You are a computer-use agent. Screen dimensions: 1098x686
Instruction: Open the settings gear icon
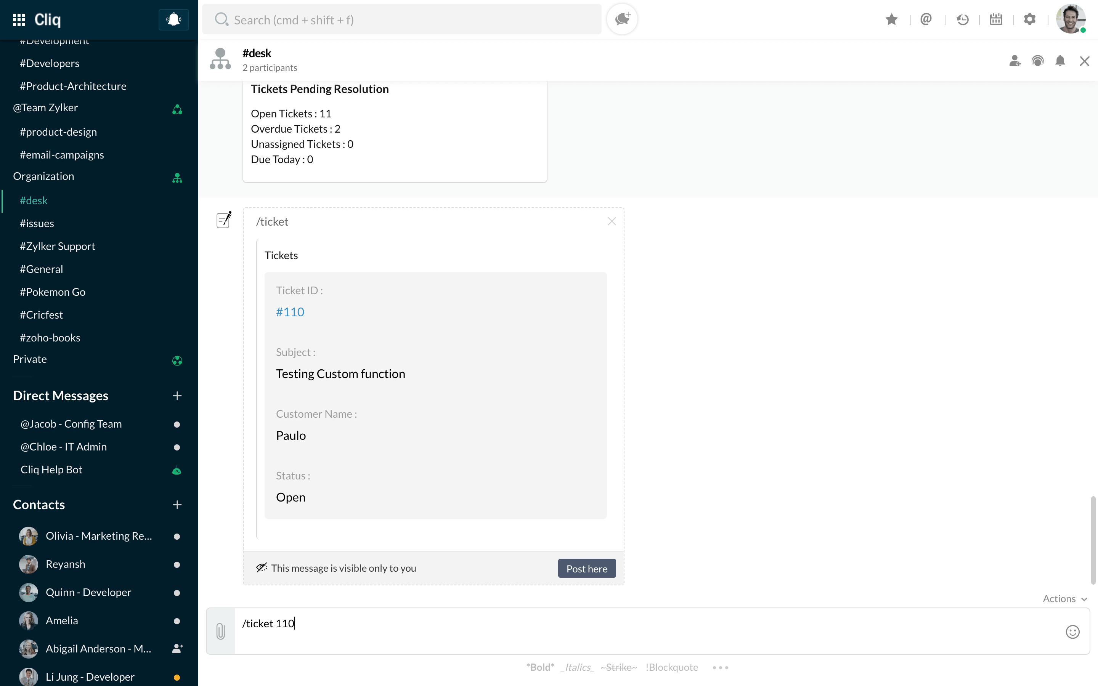1029,19
